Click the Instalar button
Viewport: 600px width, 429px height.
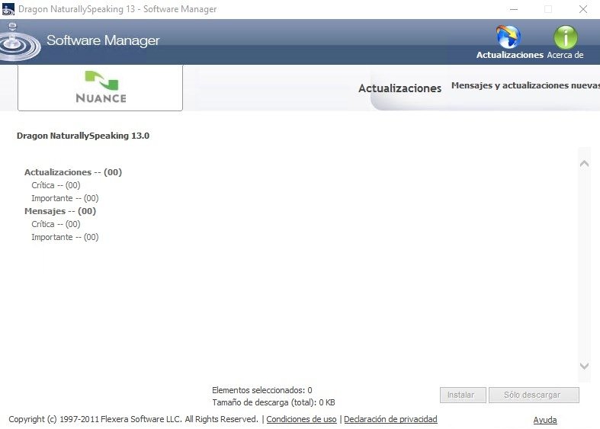tap(463, 395)
